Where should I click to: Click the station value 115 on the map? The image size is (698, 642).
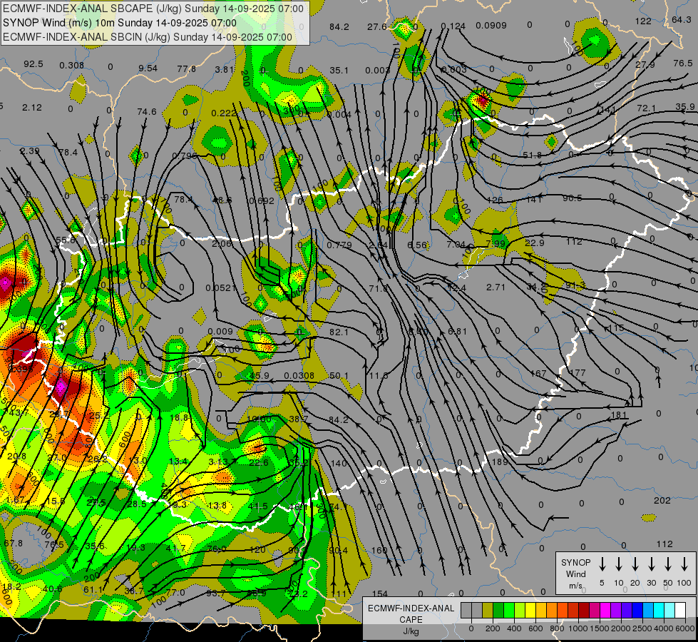(x=615, y=328)
